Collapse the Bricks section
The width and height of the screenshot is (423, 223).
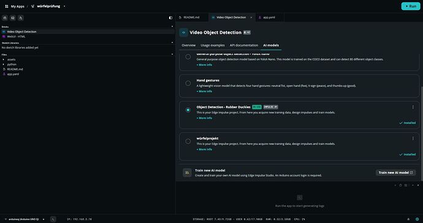coord(172,26)
